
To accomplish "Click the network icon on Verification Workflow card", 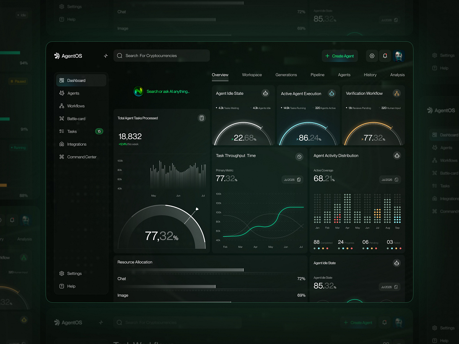I will click(397, 93).
